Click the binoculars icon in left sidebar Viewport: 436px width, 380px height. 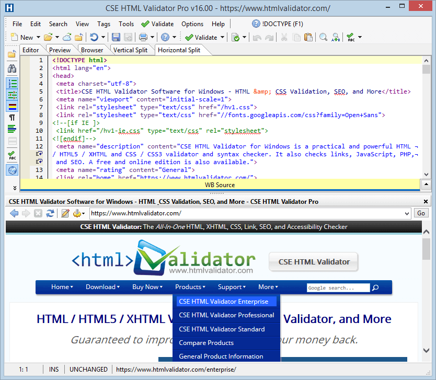(x=12, y=68)
